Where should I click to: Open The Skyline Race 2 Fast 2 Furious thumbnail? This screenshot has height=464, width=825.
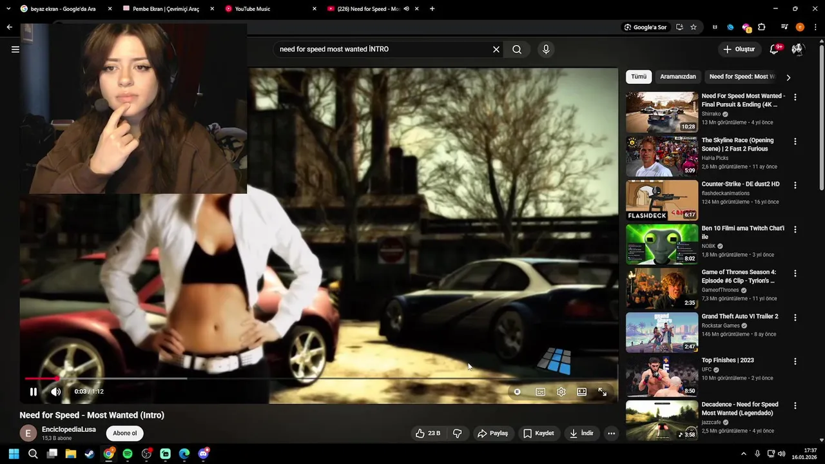pyautogui.click(x=662, y=156)
